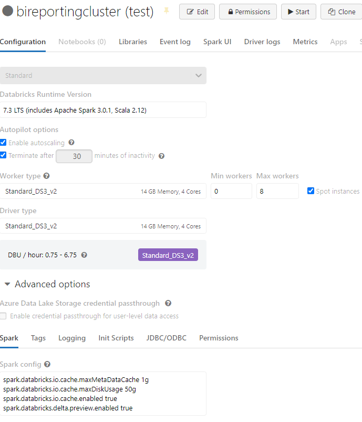Click the Permissions button with lock

249,12
